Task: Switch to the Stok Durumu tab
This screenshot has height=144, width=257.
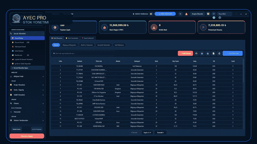Action: (x=57, y=38)
